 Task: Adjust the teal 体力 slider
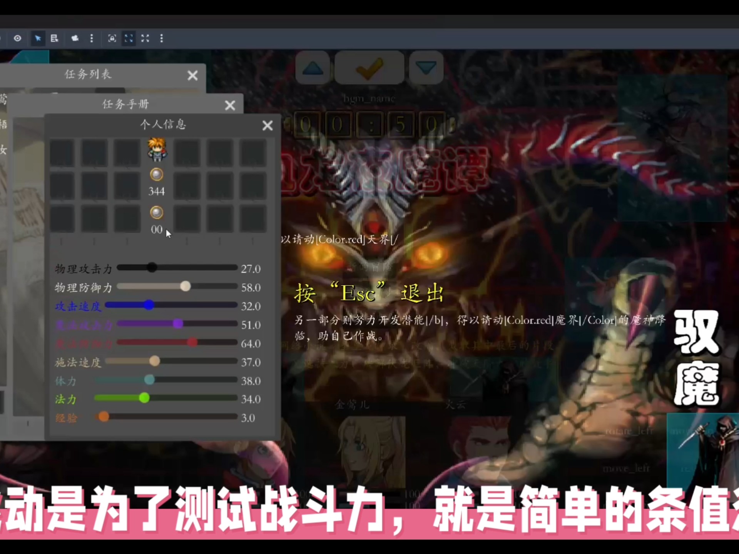point(166,380)
